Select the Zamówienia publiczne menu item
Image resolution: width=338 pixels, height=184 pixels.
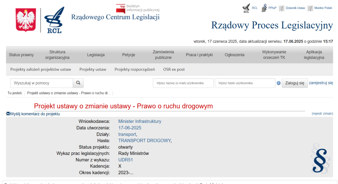[x=163, y=55]
